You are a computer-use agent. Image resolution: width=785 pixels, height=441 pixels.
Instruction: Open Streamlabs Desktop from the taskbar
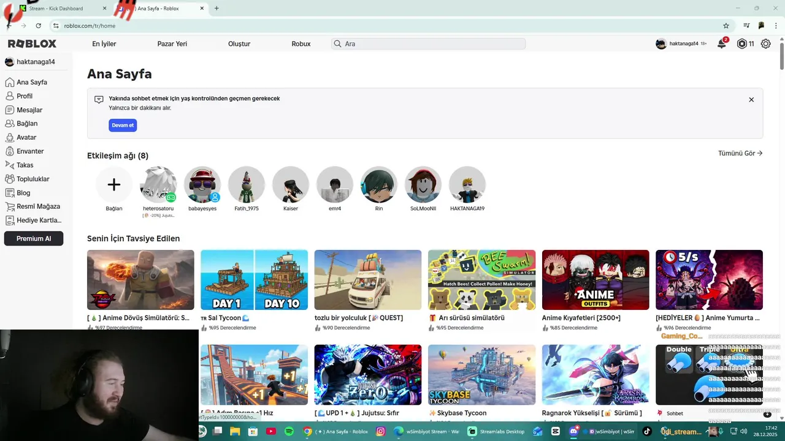pyautogui.click(x=496, y=431)
